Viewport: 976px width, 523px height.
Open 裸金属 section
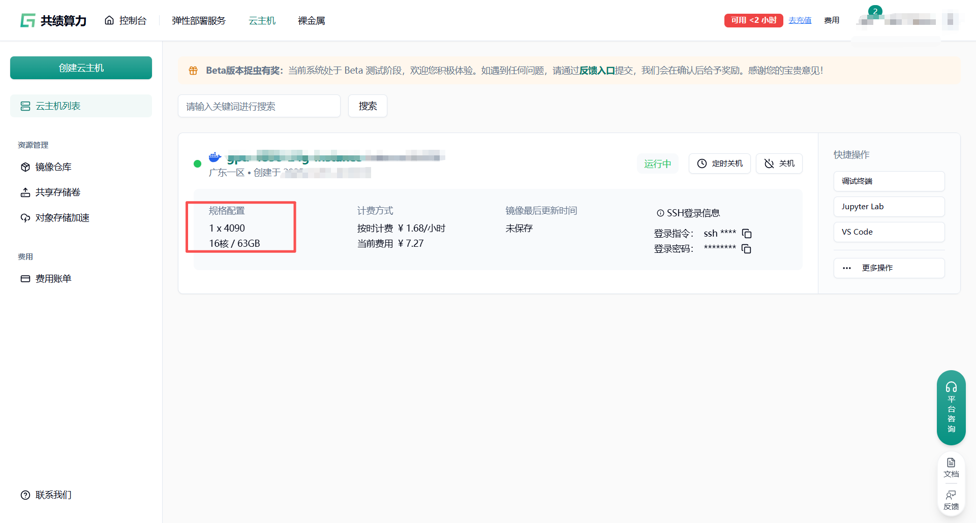[312, 20]
